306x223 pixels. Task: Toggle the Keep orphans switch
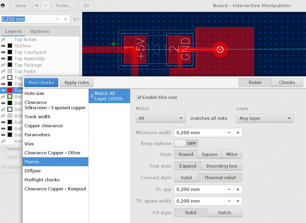click(x=186, y=143)
